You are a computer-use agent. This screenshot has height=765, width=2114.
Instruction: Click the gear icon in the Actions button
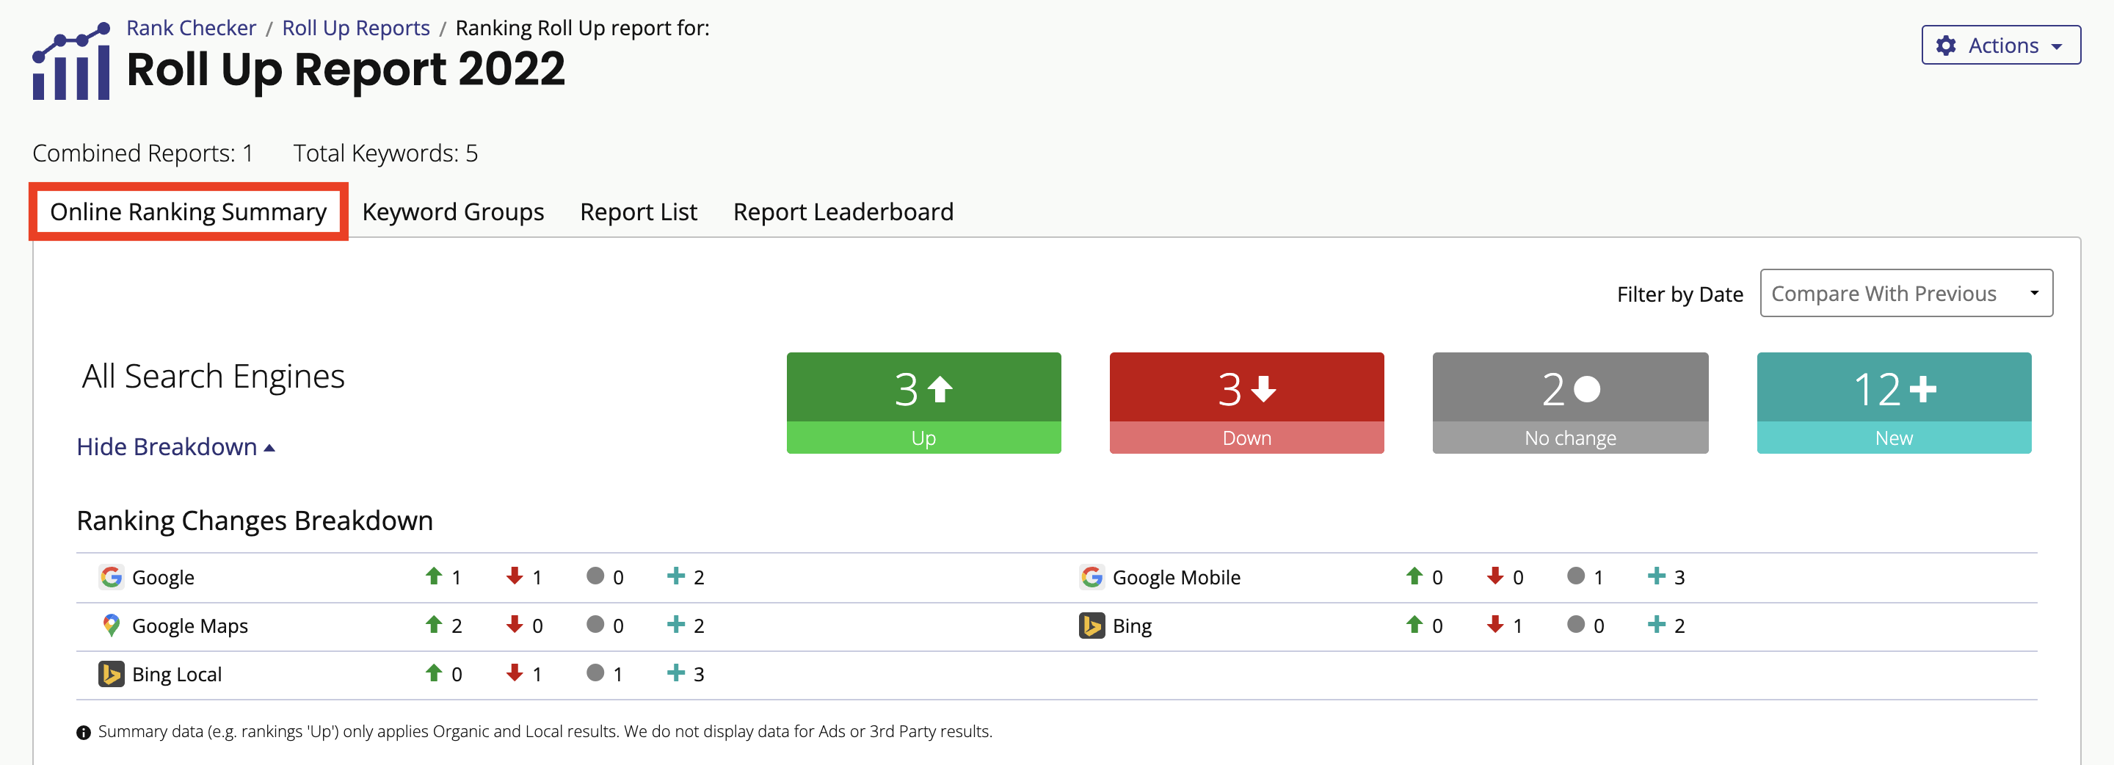[1946, 45]
